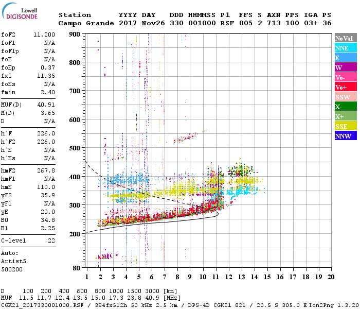The height and width of the screenshot is (309, 360).
Task: Click the foF2 value 11.200
Action: 44,35
